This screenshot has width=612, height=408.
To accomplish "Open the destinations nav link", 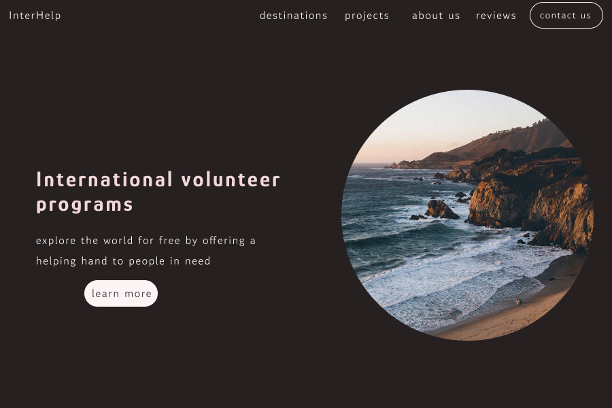I will 294,16.
